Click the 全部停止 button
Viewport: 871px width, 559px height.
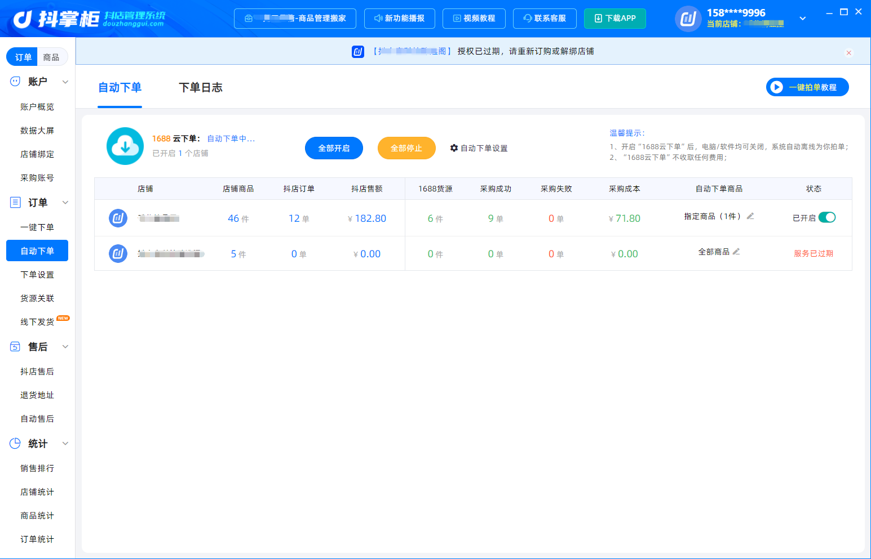406,148
